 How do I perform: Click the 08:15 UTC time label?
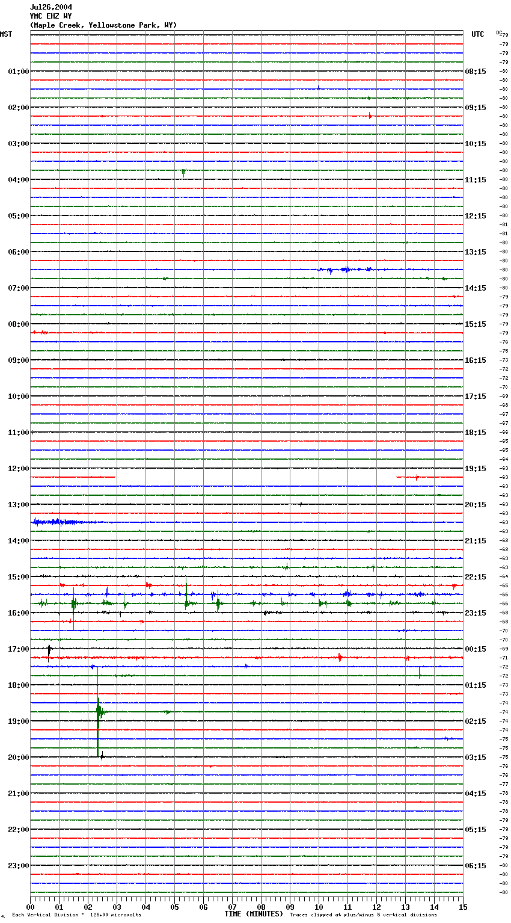476,72
